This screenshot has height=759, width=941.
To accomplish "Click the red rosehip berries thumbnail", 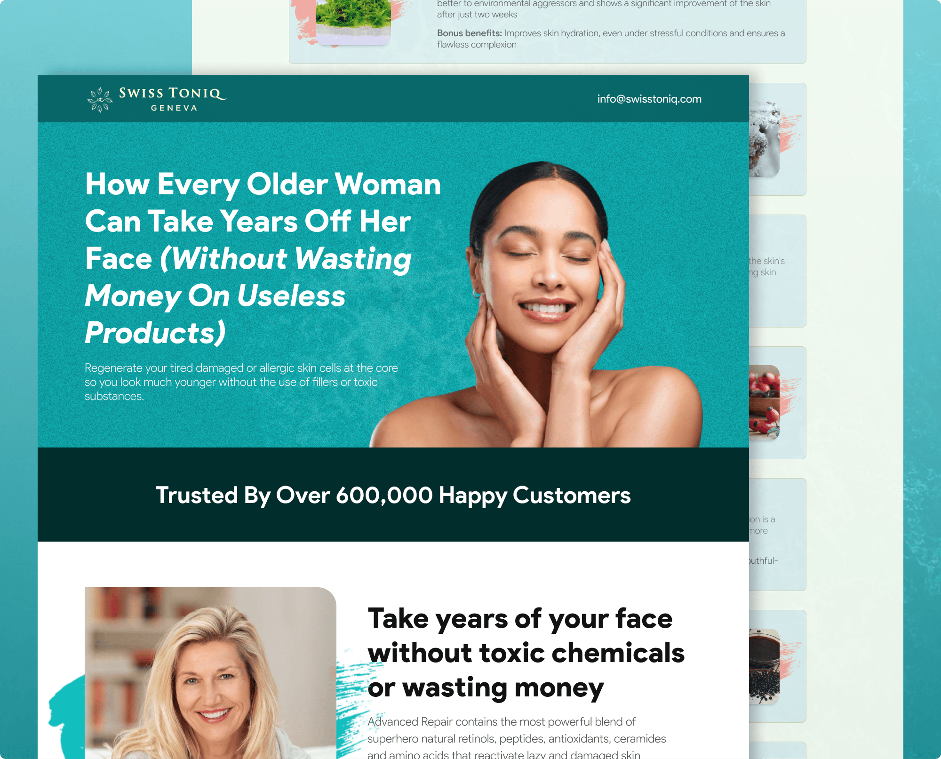I will point(764,403).
